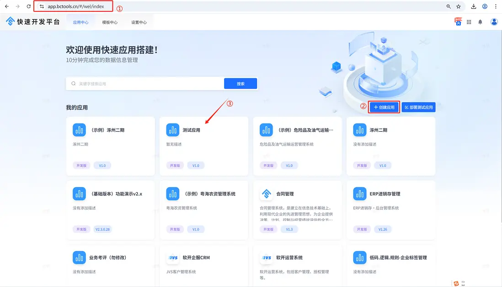Open the 业务考评 (勿修改) app icon
The width and height of the screenshot is (502, 287).
pyautogui.click(x=79, y=258)
